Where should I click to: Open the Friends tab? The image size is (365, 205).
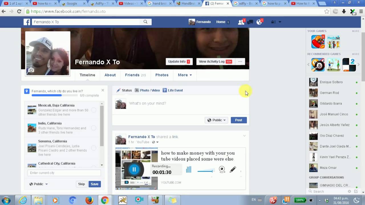coord(135,75)
